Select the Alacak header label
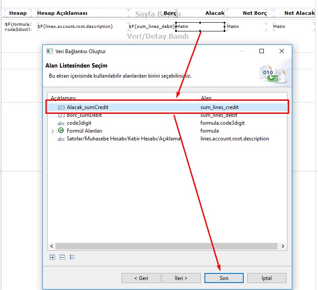 pyautogui.click(x=215, y=13)
